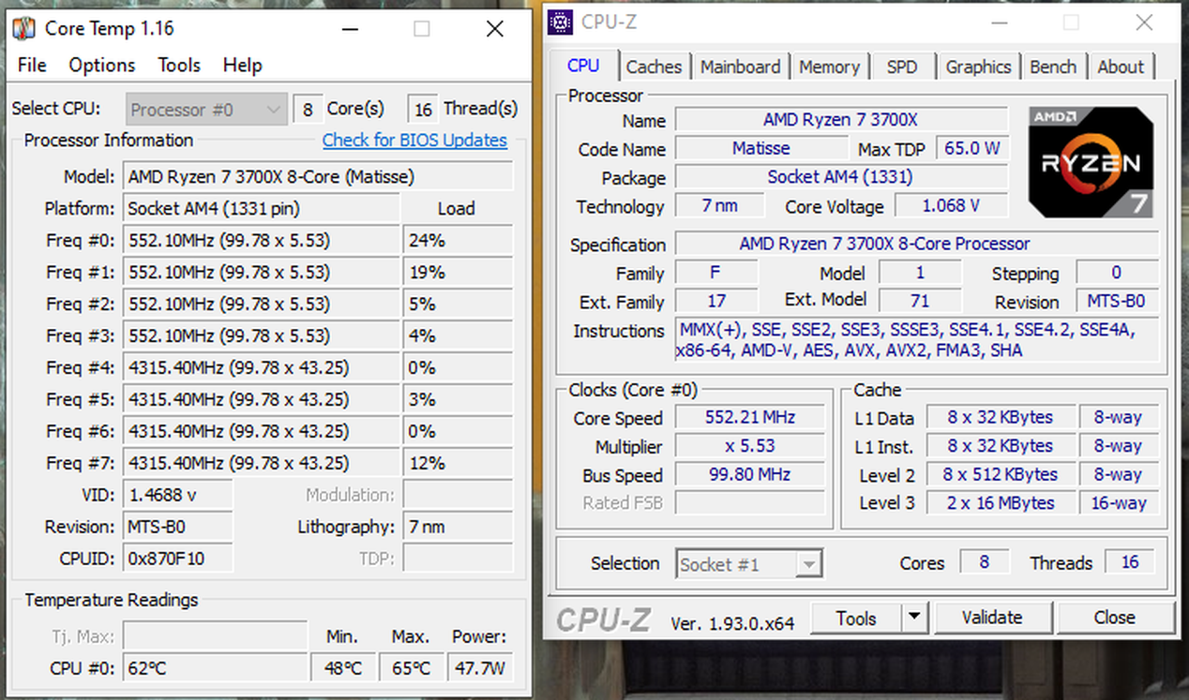Click the Power reading 47.7W
This screenshot has width=1189, height=700.
click(478, 668)
